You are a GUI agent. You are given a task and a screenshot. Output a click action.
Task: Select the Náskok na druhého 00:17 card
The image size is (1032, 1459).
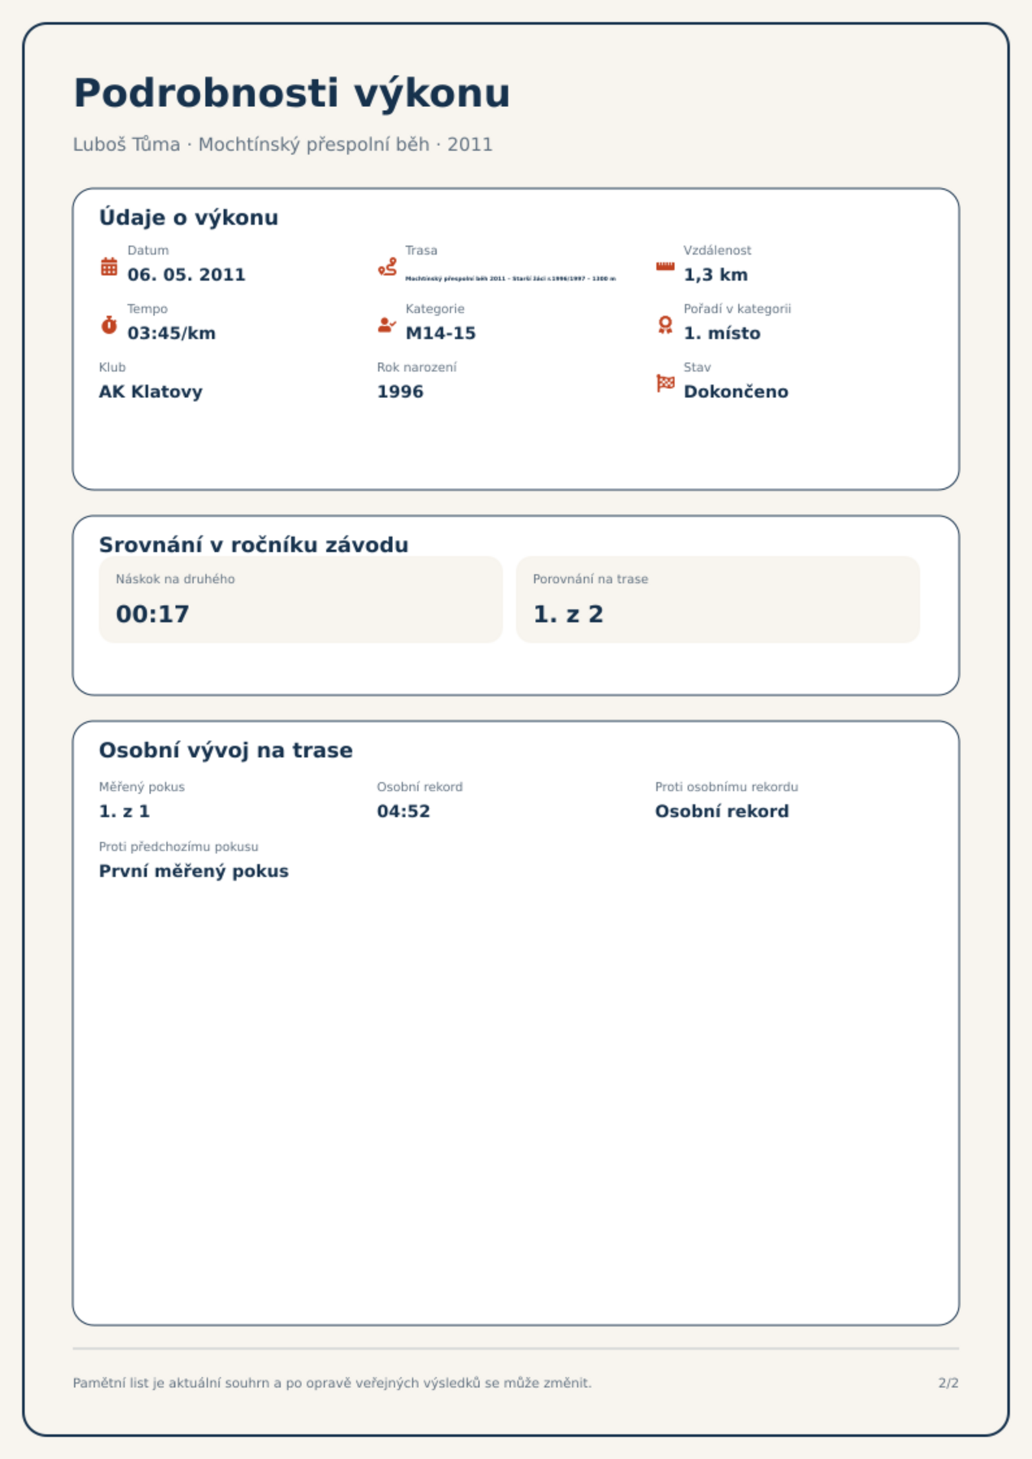tap(300, 599)
